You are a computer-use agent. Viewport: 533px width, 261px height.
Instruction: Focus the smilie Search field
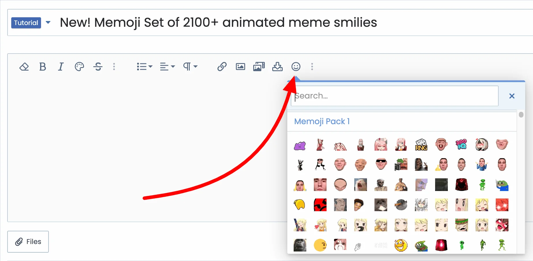pyautogui.click(x=395, y=96)
